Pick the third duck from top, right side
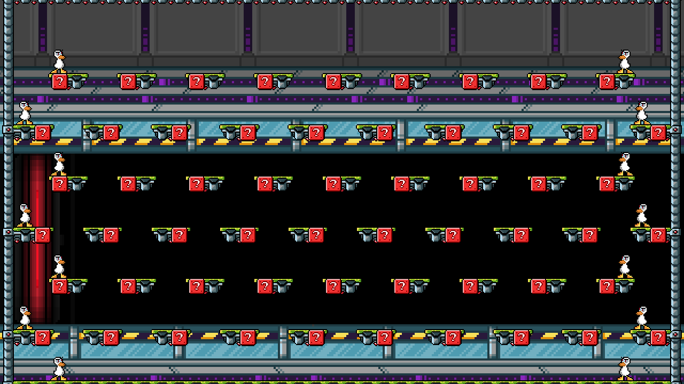Image resolution: width=684 pixels, height=384 pixels. (x=624, y=164)
